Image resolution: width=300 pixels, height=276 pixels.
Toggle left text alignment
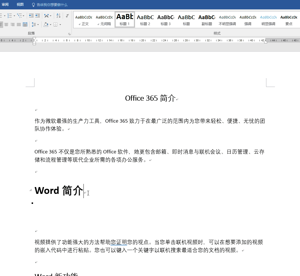[1, 25]
